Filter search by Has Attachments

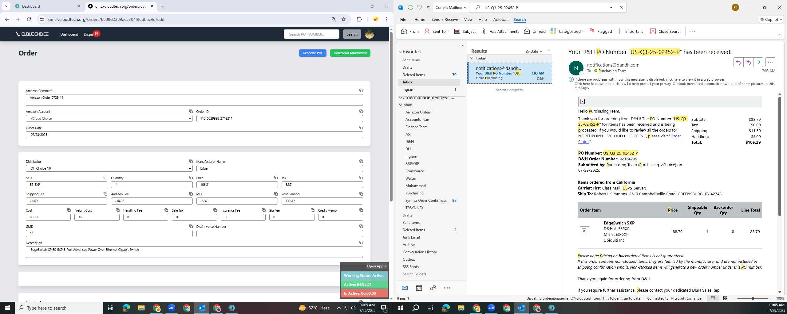pos(500,31)
